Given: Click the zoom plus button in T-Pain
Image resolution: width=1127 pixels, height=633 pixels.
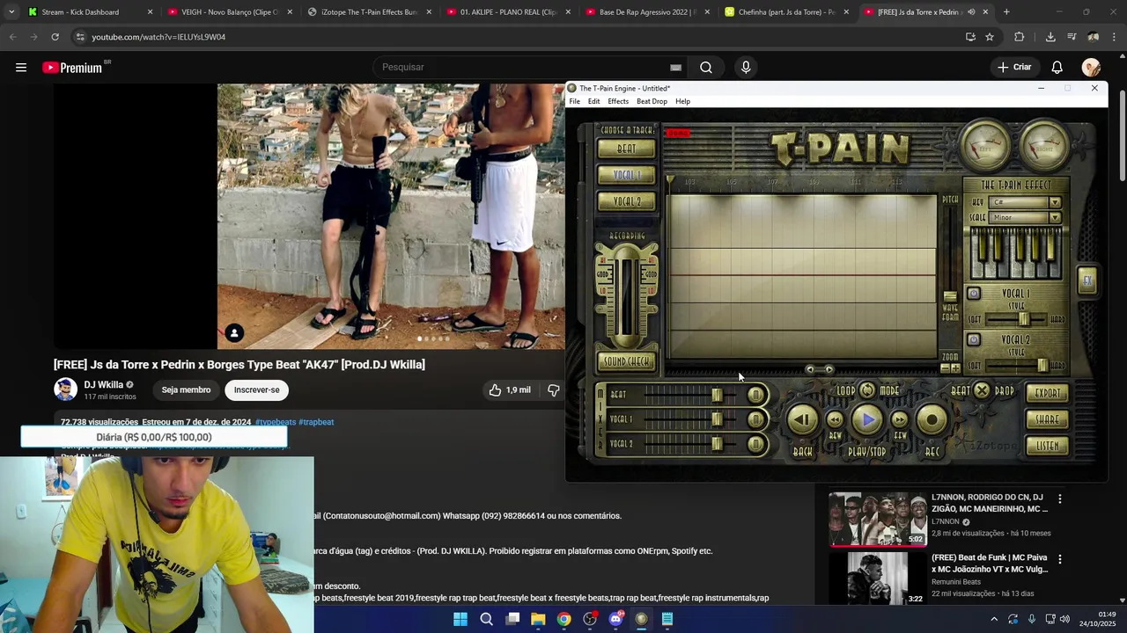Looking at the screenshot, I should pos(955,368).
